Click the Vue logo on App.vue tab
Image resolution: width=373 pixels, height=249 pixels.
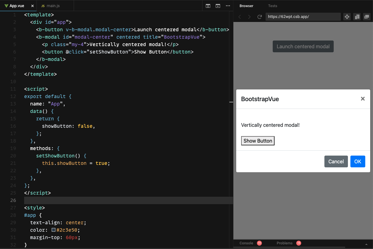tap(7, 6)
